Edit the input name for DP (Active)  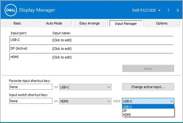(62, 49)
